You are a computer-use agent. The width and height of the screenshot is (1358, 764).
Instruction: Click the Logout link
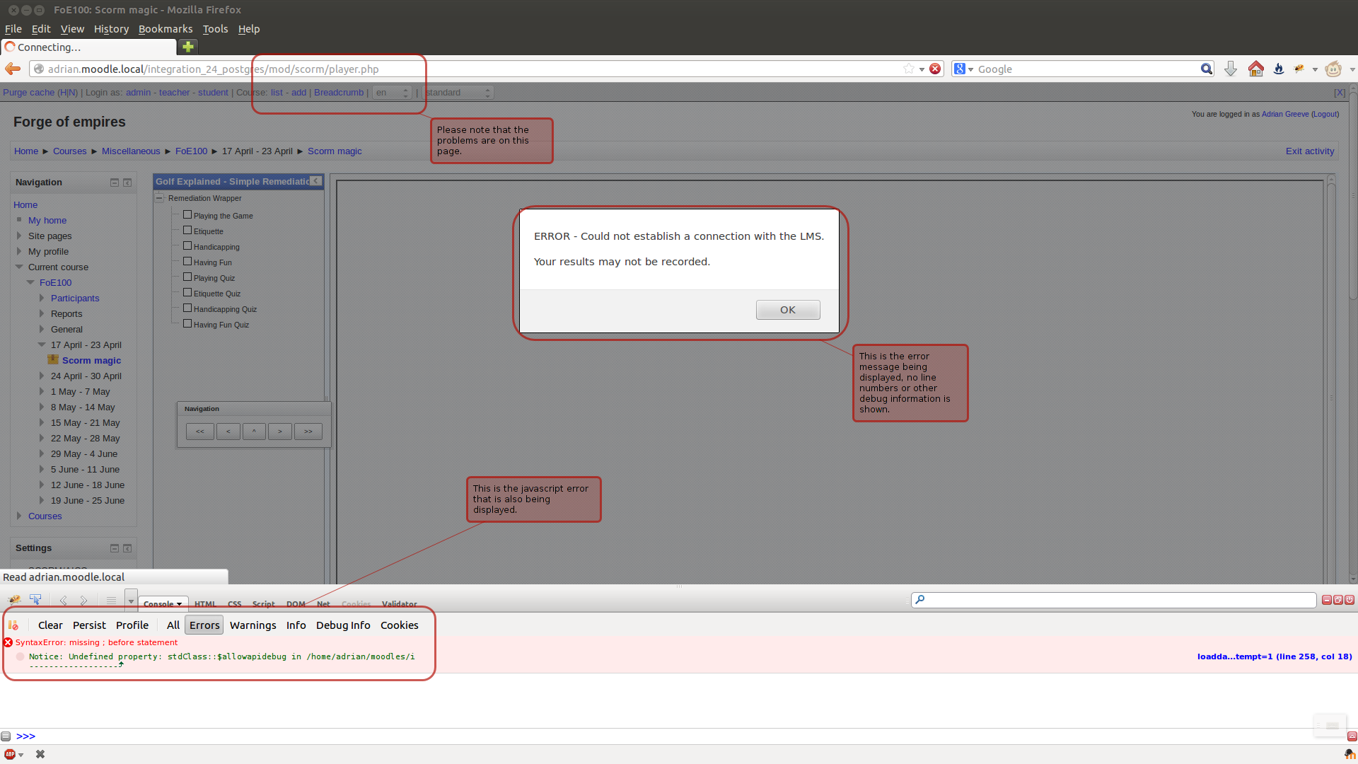click(x=1325, y=114)
